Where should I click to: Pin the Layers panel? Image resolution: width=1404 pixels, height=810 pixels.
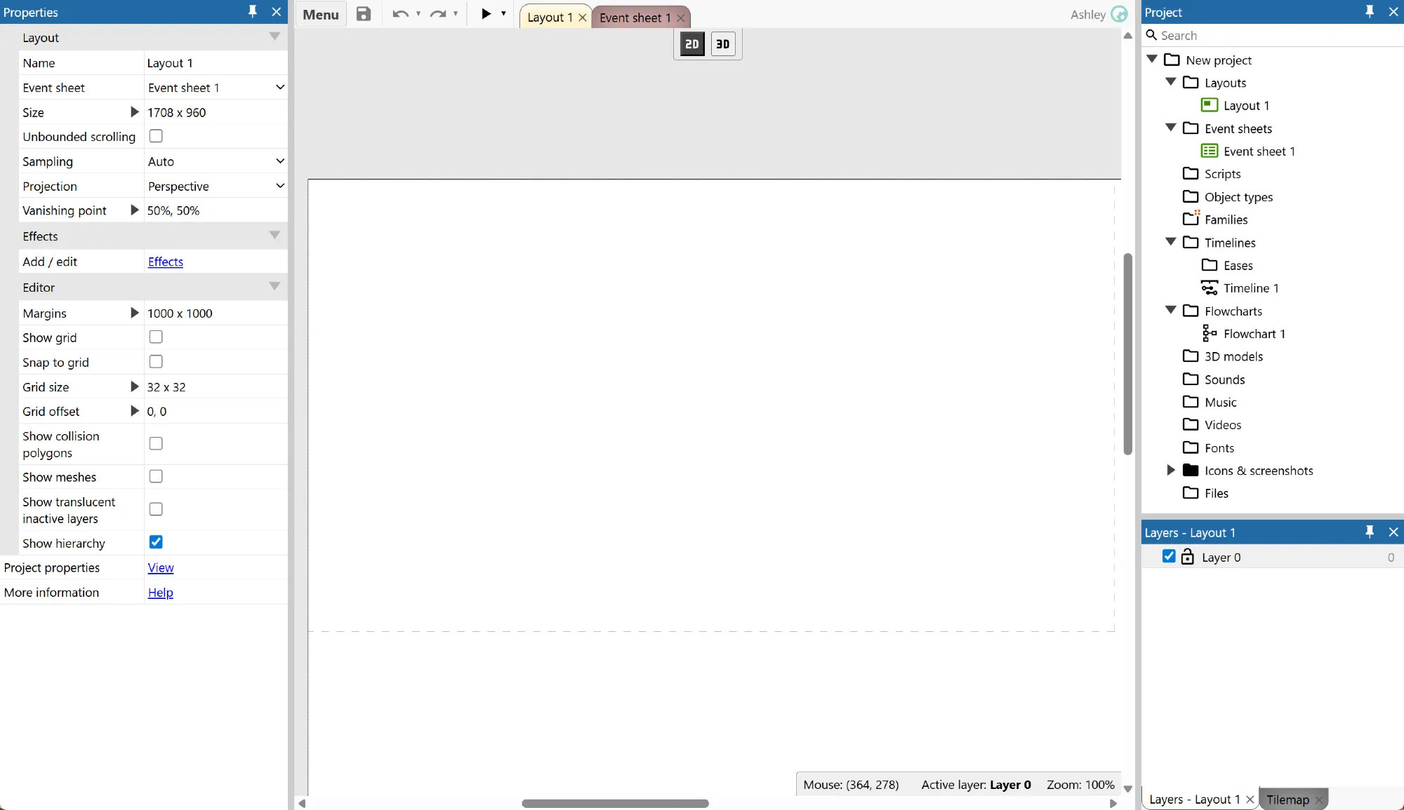(1370, 532)
